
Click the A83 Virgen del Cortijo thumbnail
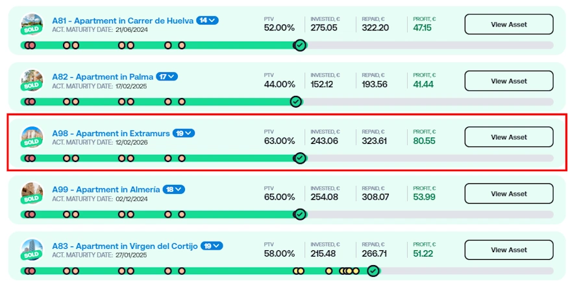pyautogui.click(x=31, y=250)
